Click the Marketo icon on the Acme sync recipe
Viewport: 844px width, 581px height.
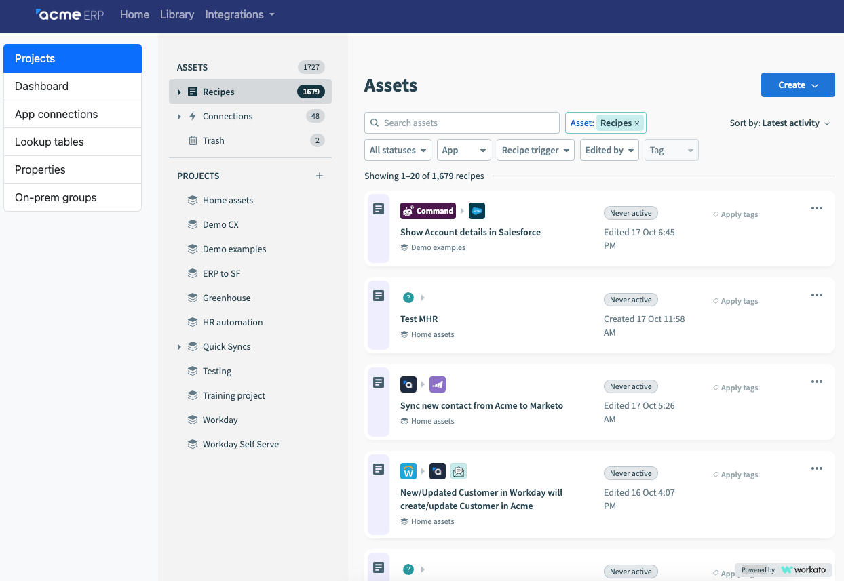(437, 384)
